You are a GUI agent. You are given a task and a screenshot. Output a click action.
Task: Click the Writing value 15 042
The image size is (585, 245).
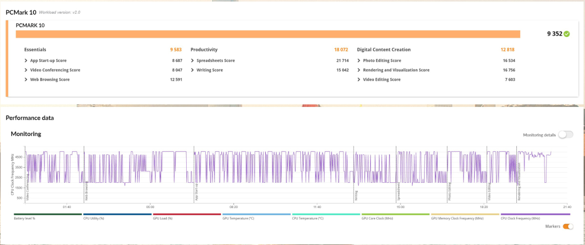(x=342, y=70)
